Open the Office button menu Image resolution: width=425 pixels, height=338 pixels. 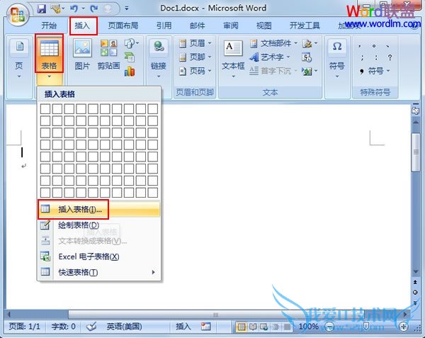(18, 14)
